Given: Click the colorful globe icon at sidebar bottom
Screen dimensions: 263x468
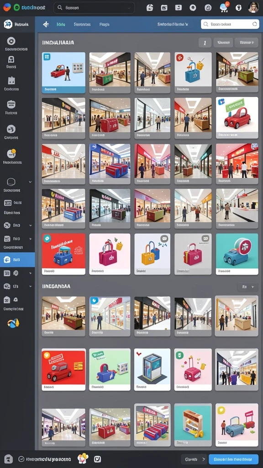Looking at the screenshot, I should (x=13, y=323).
